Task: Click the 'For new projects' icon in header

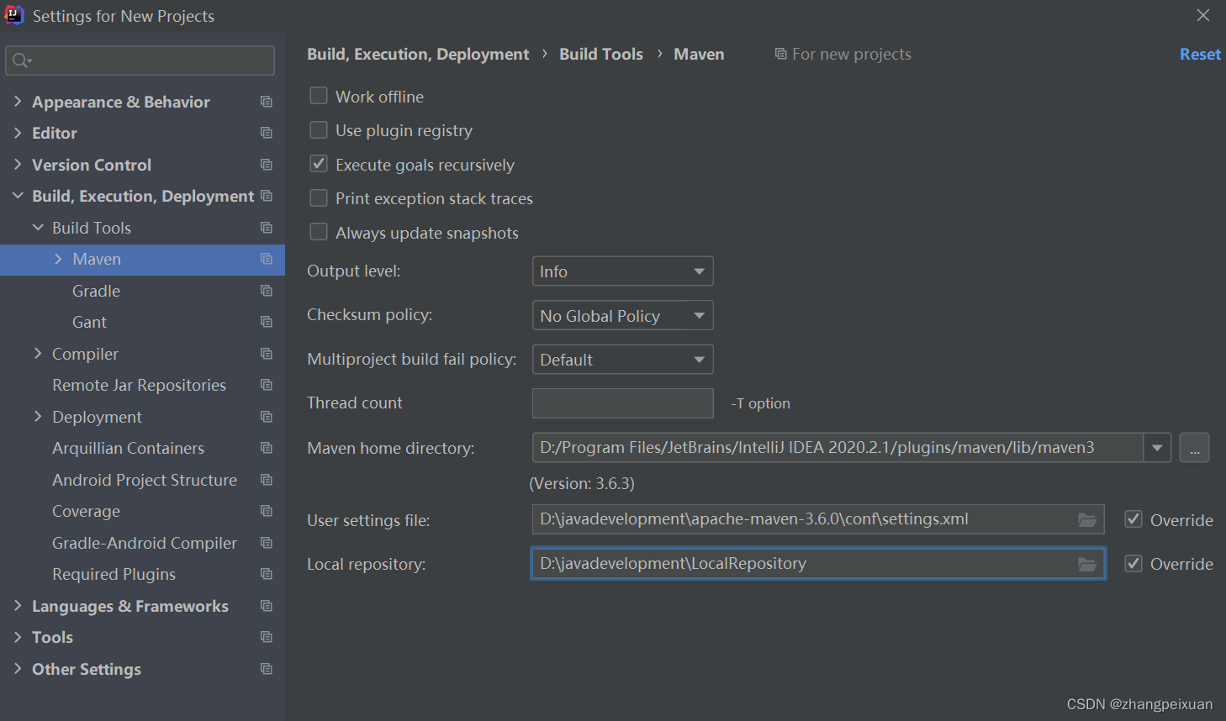Action: point(780,54)
